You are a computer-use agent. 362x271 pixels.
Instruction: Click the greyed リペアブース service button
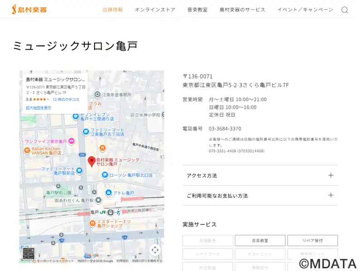point(208,254)
